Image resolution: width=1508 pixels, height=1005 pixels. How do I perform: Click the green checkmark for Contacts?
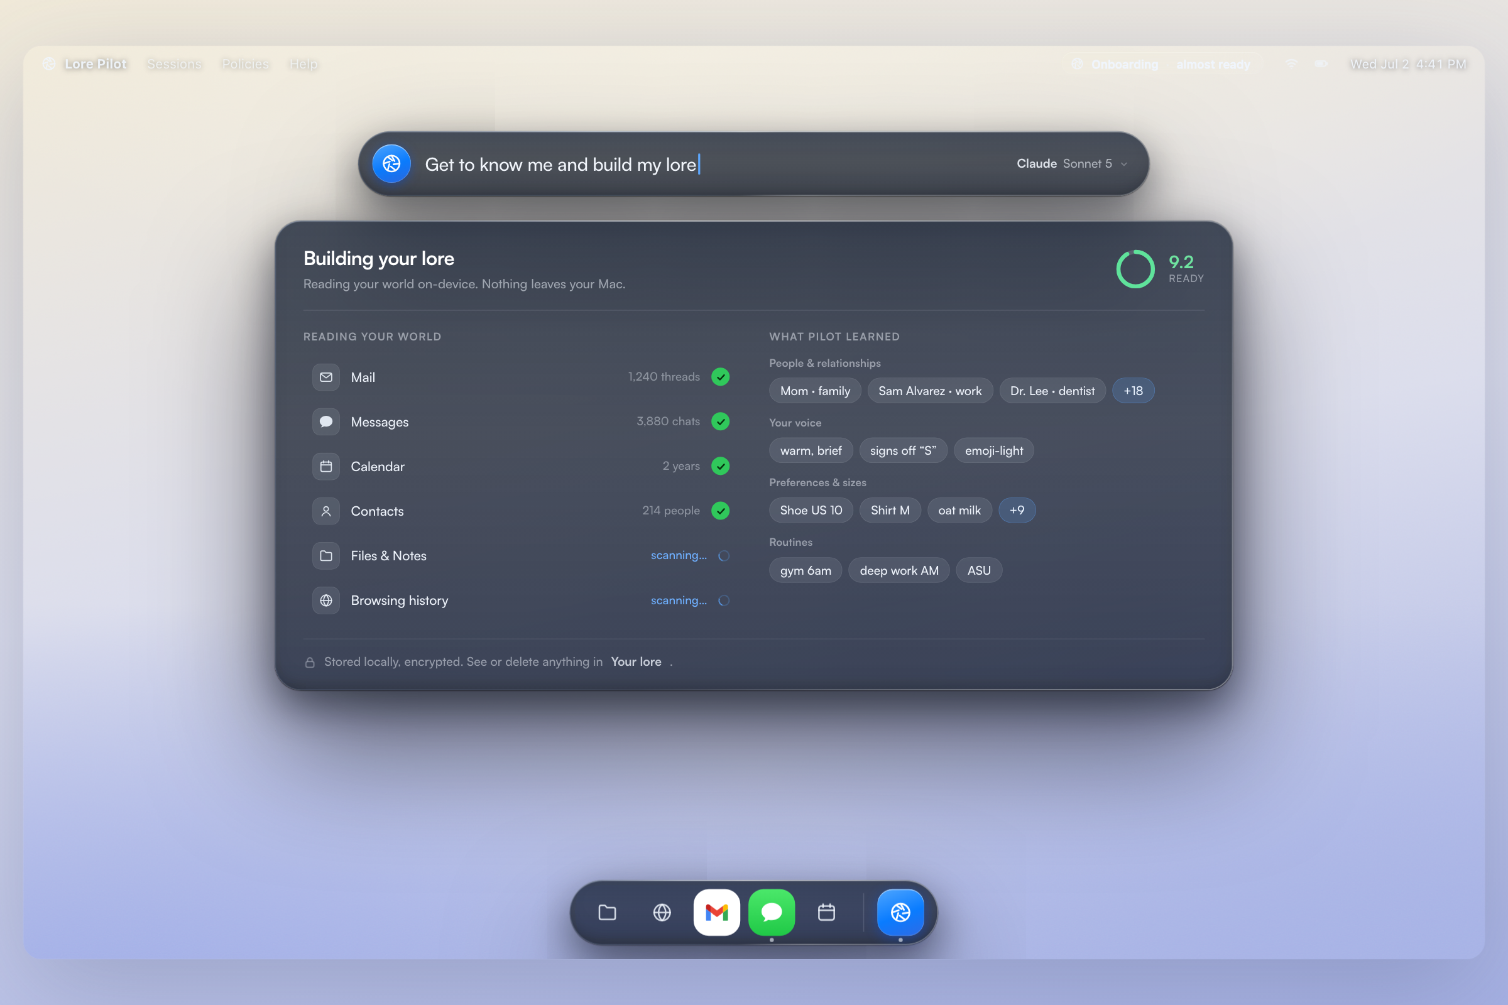click(721, 511)
